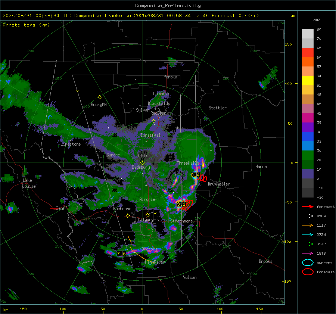The image size is (336, 314).
Task: Pick the bright red swatch in dBZ scale
Action: [x=308, y=53]
